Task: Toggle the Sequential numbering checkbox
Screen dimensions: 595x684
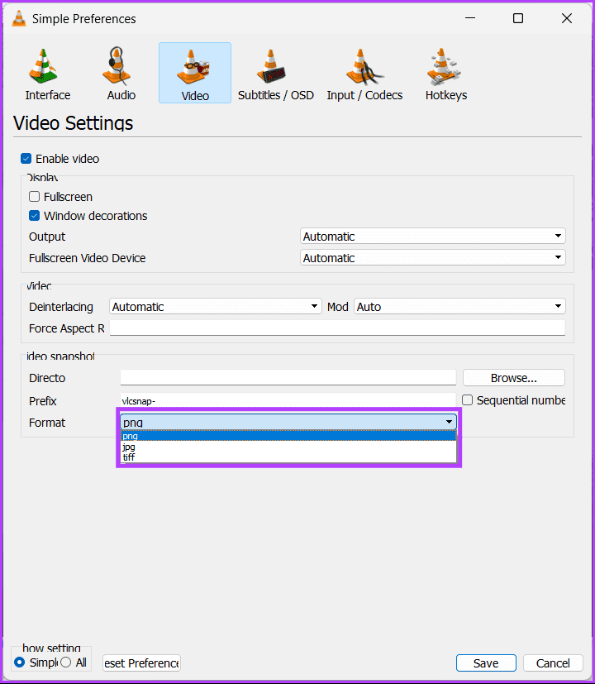Action: (x=467, y=400)
